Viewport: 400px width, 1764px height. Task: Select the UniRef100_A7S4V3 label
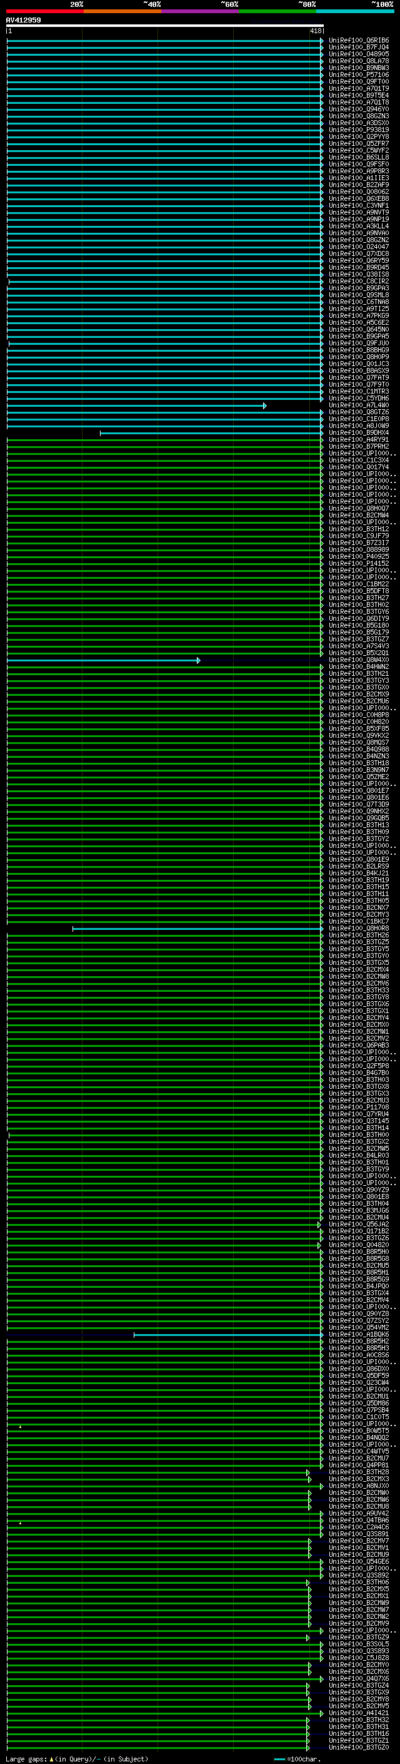pyautogui.click(x=359, y=646)
